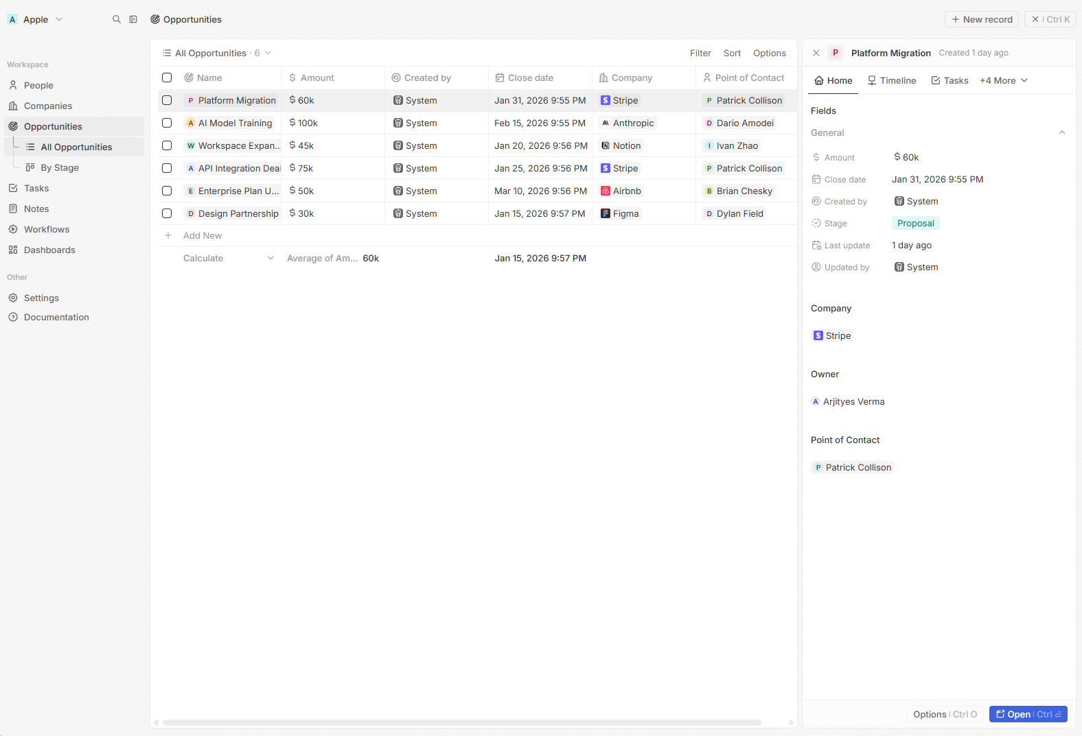This screenshot has width=1082, height=736.
Task: Check the AI Model Training row checkbox
Action: click(x=167, y=123)
